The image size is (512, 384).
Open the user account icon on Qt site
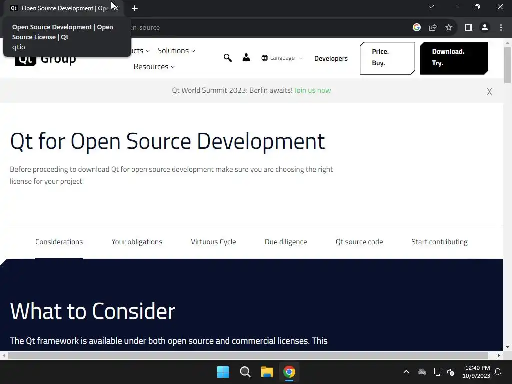click(246, 58)
